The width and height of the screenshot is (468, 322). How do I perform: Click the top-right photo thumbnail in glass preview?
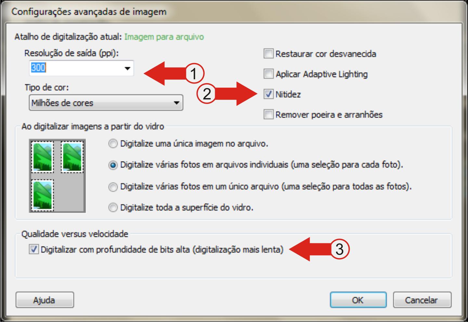click(x=72, y=157)
